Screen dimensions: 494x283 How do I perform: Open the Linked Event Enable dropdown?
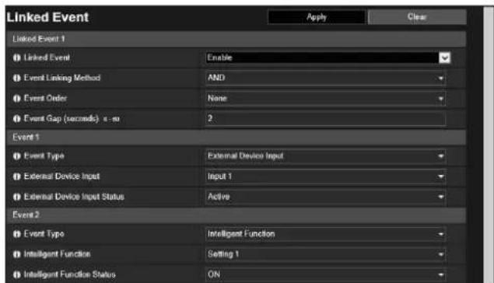(328, 58)
